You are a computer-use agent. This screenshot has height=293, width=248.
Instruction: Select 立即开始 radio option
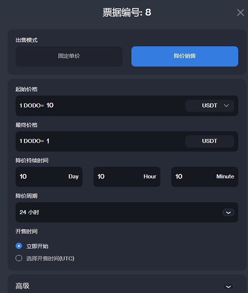[19, 246]
